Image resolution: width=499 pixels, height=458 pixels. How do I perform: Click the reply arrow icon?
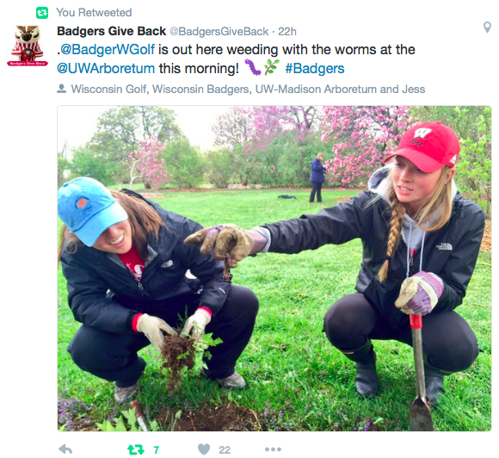pyautogui.click(x=65, y=449)
